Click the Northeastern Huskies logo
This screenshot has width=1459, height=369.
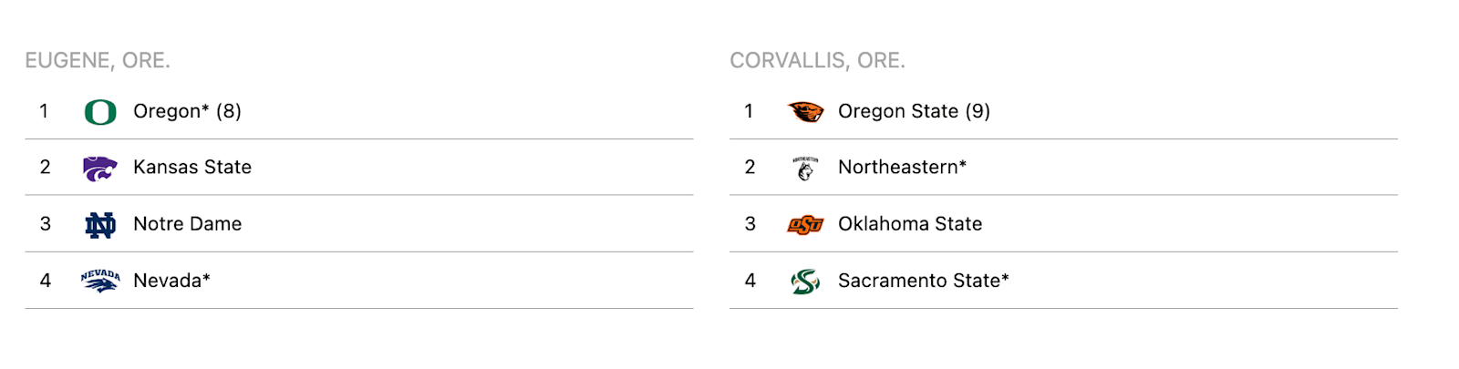(x=805, y=169)
